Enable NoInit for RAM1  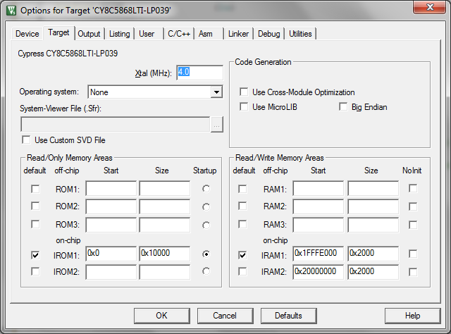tap(413, 188)
